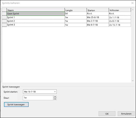Select the Geen Sprint name cell
Screen dimensions: 136x118
pos(36,14)
